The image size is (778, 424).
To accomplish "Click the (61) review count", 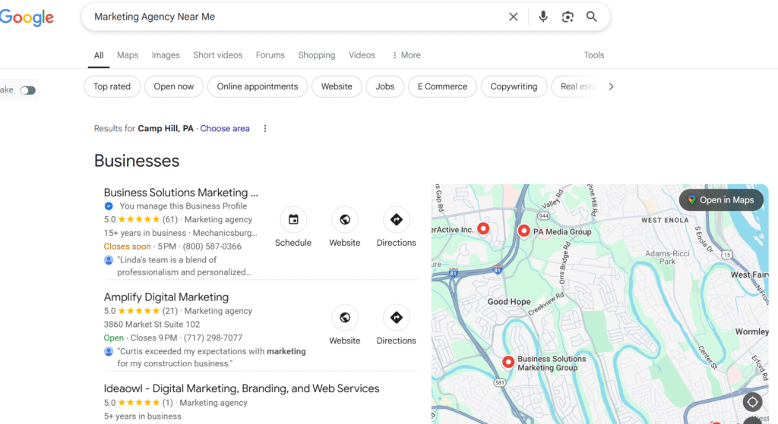I will [x=169, y=220].
